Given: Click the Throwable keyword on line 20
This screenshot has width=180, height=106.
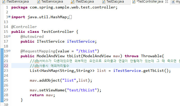Looking at the screenshot, I should (x=151, y=56).
